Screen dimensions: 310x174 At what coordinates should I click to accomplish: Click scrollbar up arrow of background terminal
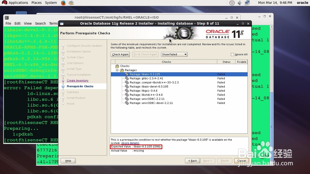click(x=272, y=27)
